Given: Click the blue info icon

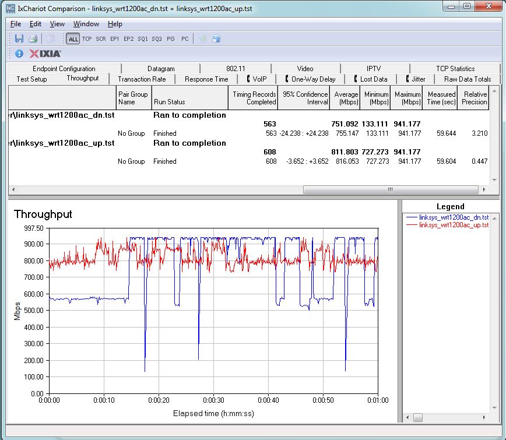Looking at the screenshot, I should click(x=19, y=54).
